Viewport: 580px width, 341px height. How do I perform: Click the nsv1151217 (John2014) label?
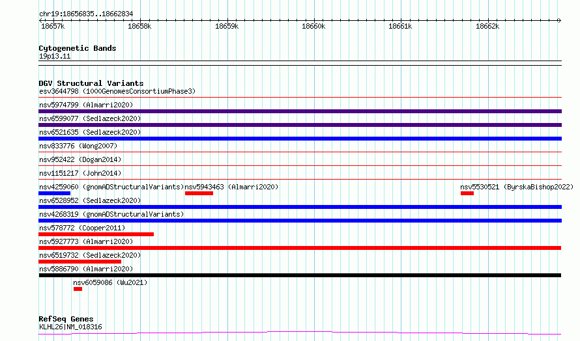pos(80,173)
